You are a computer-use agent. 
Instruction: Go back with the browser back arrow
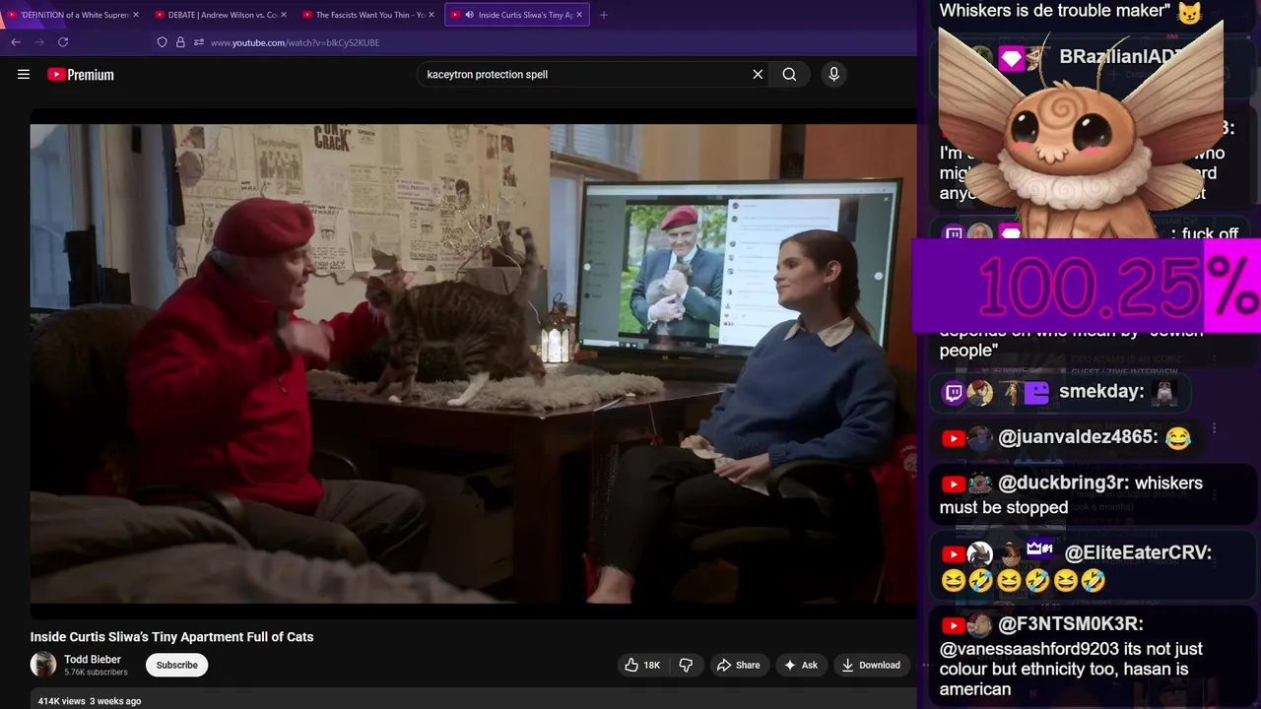pyautogui.click(x=16, y=42)
